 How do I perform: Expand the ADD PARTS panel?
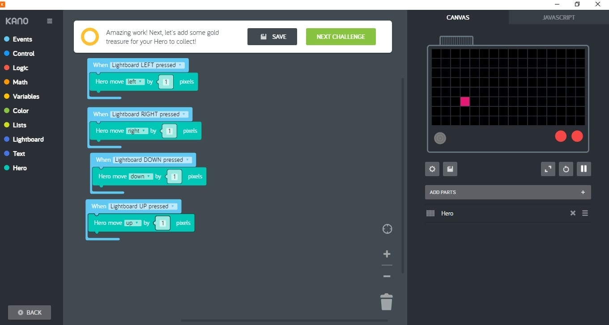point(507,192)
